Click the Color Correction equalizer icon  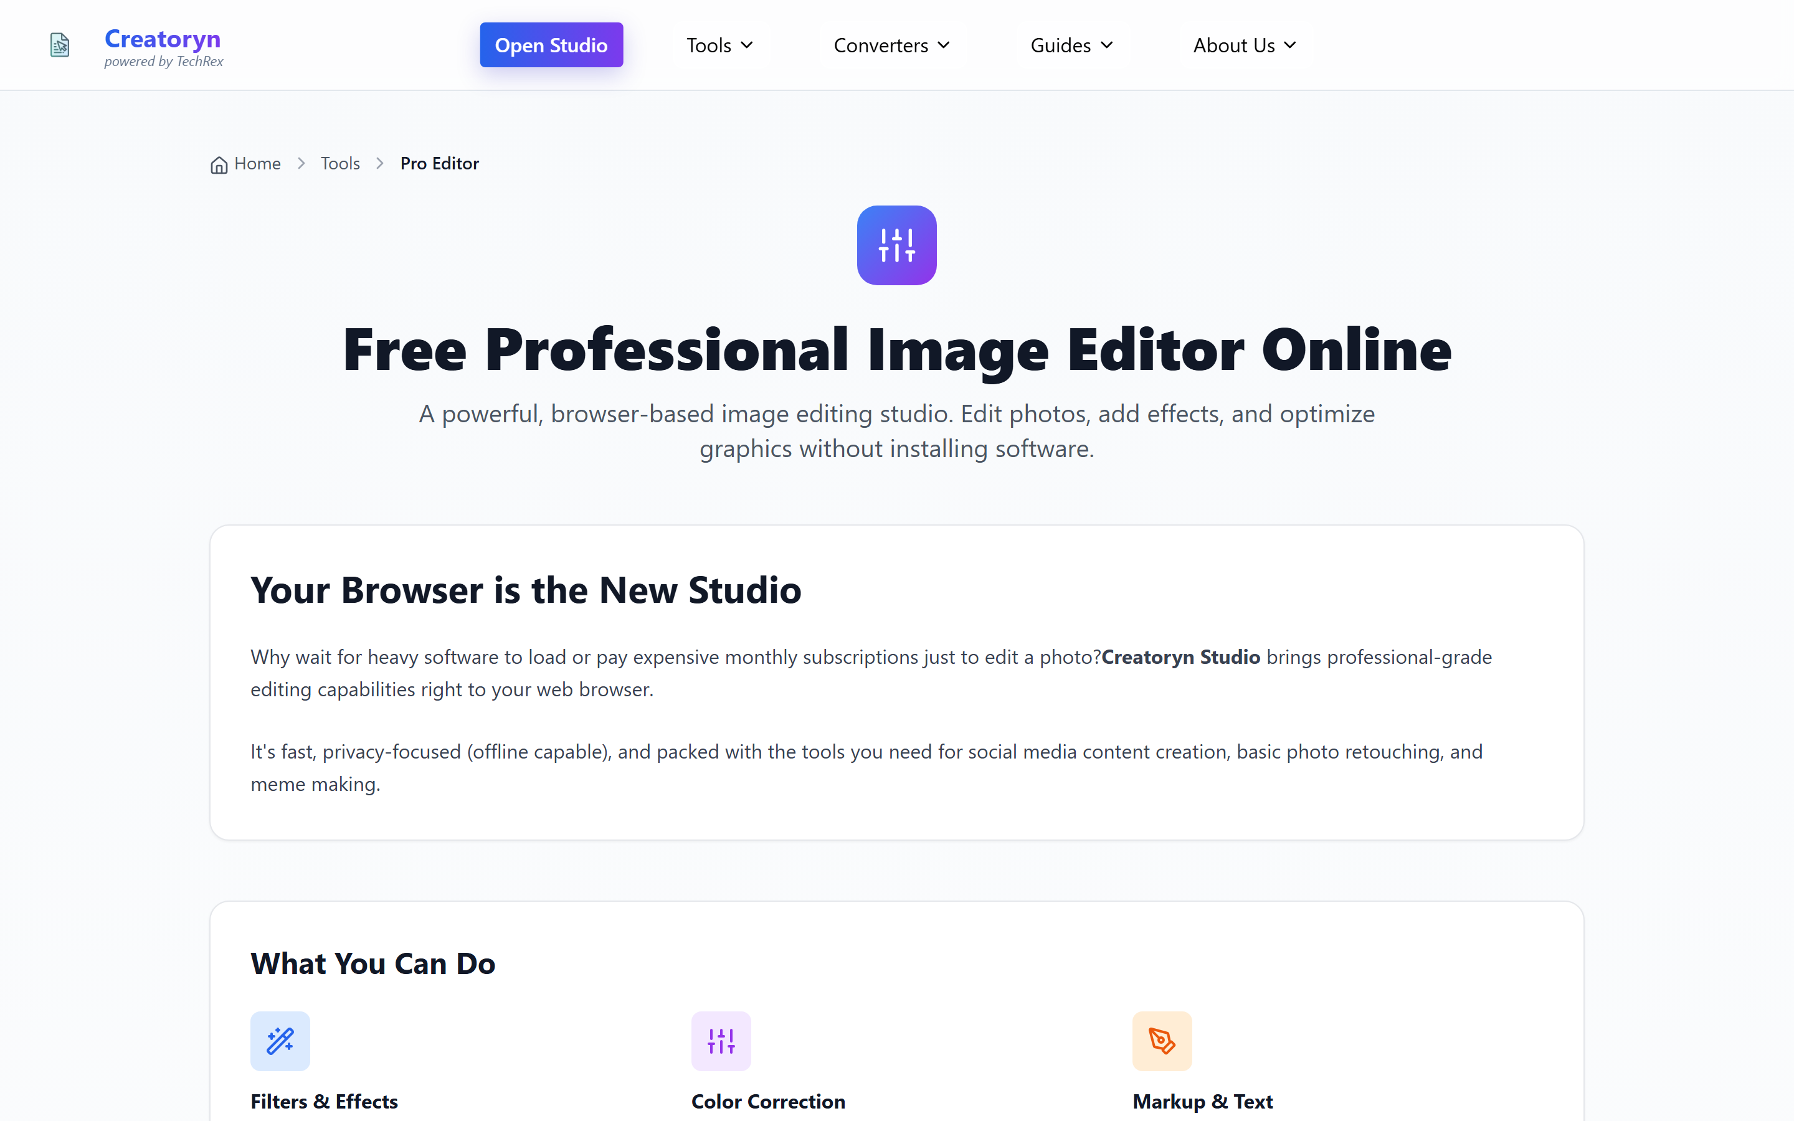tap(721, 1041)
